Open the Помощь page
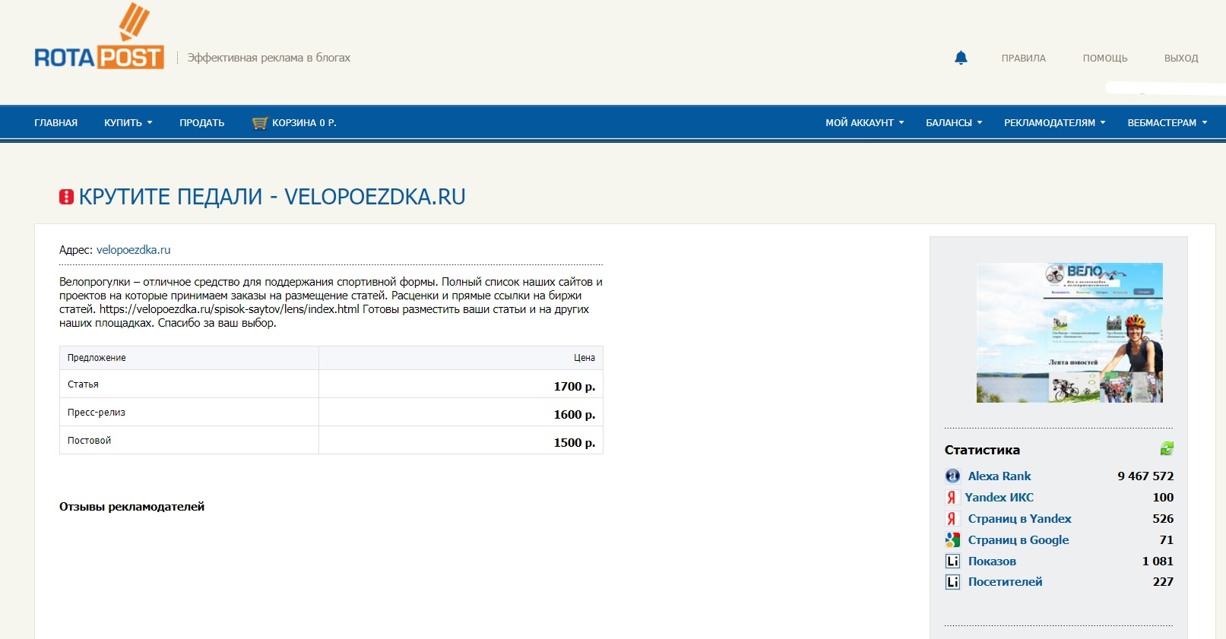 pyautogui.click(x=1105, y=59)
